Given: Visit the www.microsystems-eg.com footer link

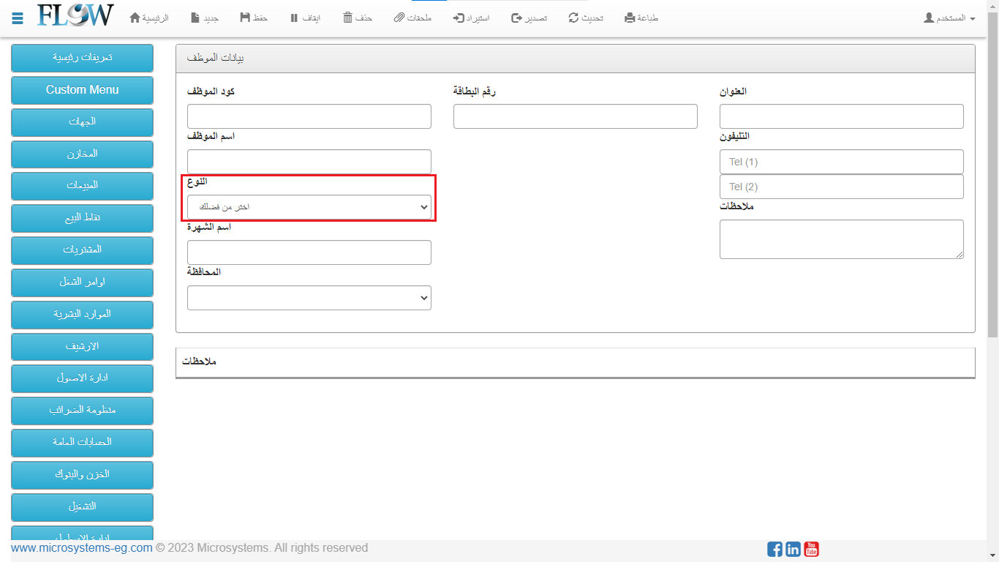Looking at the screenshot, I should coord(82,548).
